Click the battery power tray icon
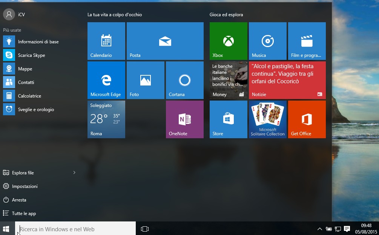 pos(328,229)
